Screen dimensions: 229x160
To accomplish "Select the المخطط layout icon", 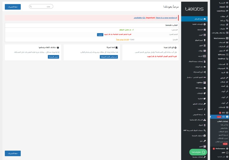I will [x=205, y=30].
